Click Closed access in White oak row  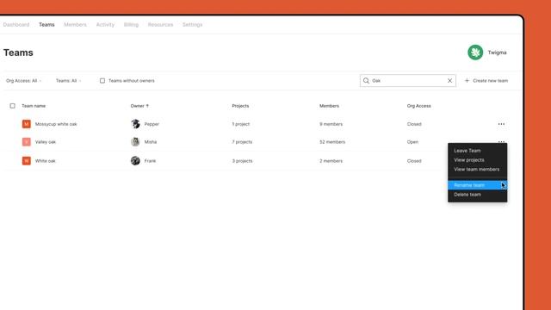414,161
